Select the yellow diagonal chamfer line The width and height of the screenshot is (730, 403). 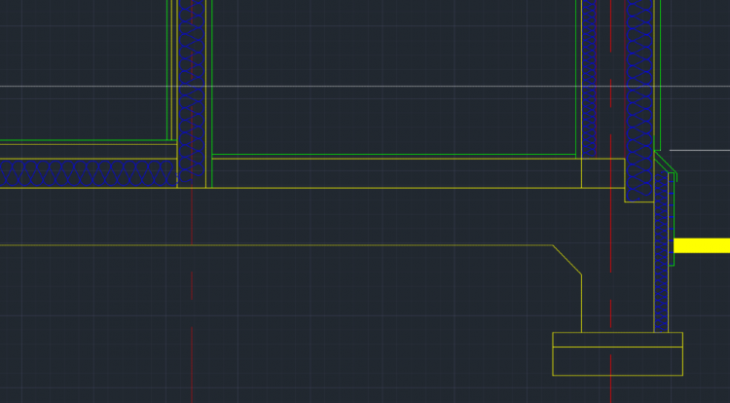click(x=566, y=260)
